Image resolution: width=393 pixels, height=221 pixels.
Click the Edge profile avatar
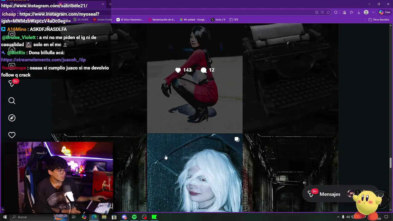pos(366,12)
